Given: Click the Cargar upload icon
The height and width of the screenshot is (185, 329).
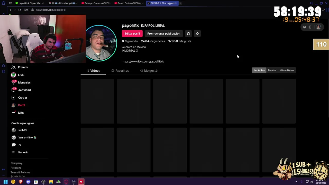Looking at the screenshot, I should click(x=13, y=98).
